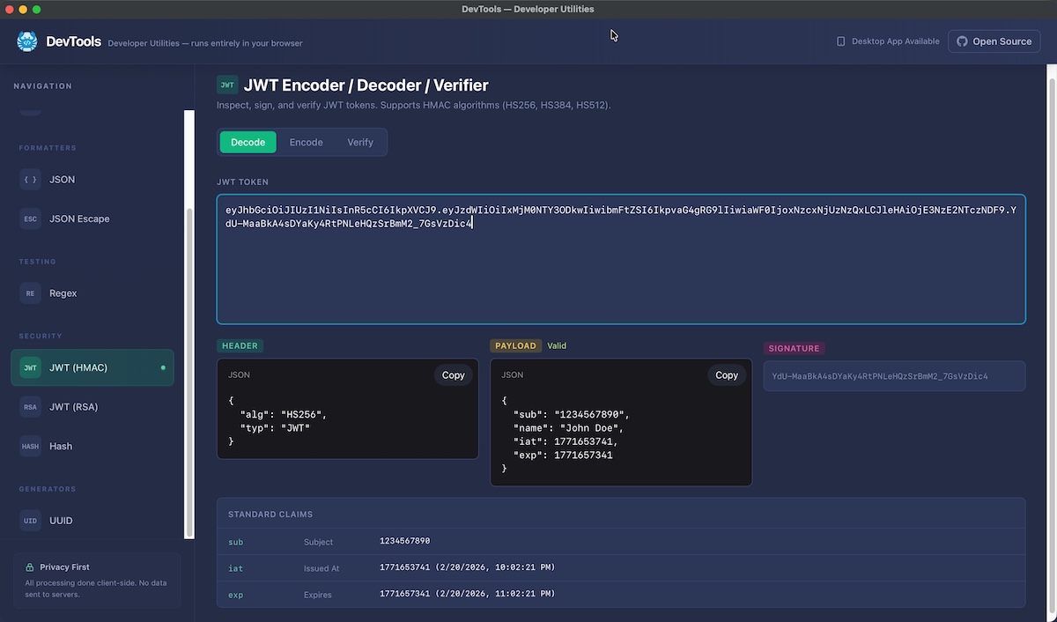Click the sub claim value 1234567890
The height and width of the screenshot is (622, 1057).
(404, 541)
